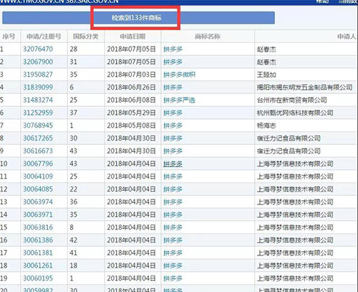Click registration number 30617265
This screenshot has width=358, height=292.
(x=38, y=138)
